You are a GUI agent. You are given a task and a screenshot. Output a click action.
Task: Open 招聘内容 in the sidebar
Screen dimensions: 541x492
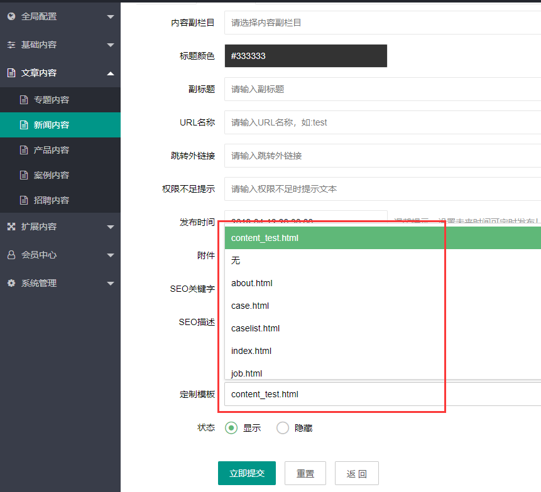(52, 201)
